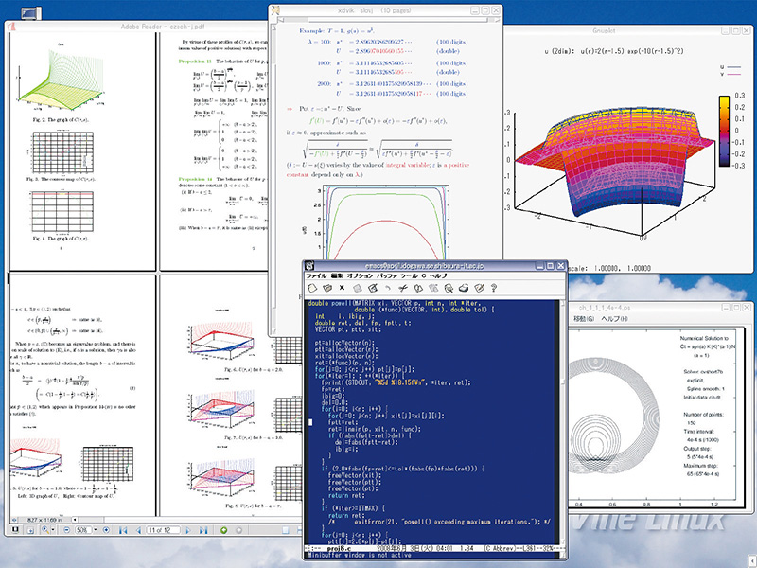The width and height of the screenshot is (757, 568).
Task: Zoom out with the minus icon in Adobe Reader
Action: pyautogui.click(x=65, y=529)
